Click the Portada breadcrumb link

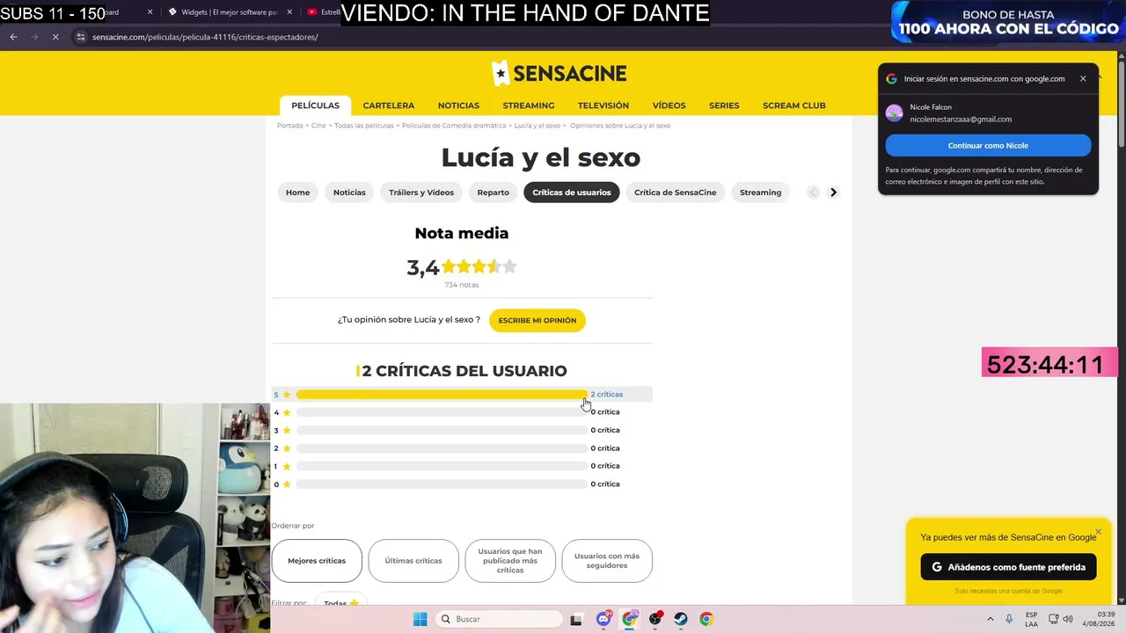click(290, 126)
